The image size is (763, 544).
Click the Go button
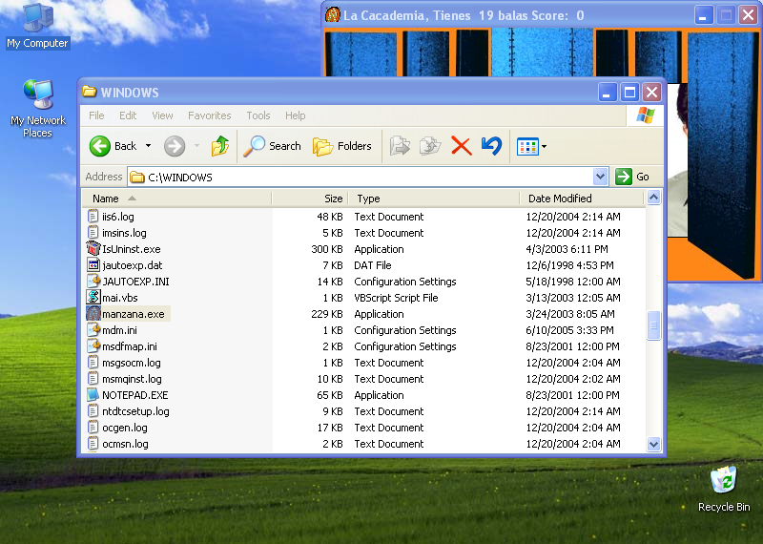pyautogui.click(x=632, y=177)
